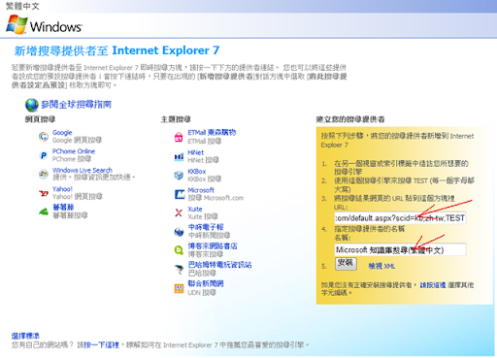Click the globe icon for global search guide
Viewport: 497px width, 358px height.
point(32,105)
